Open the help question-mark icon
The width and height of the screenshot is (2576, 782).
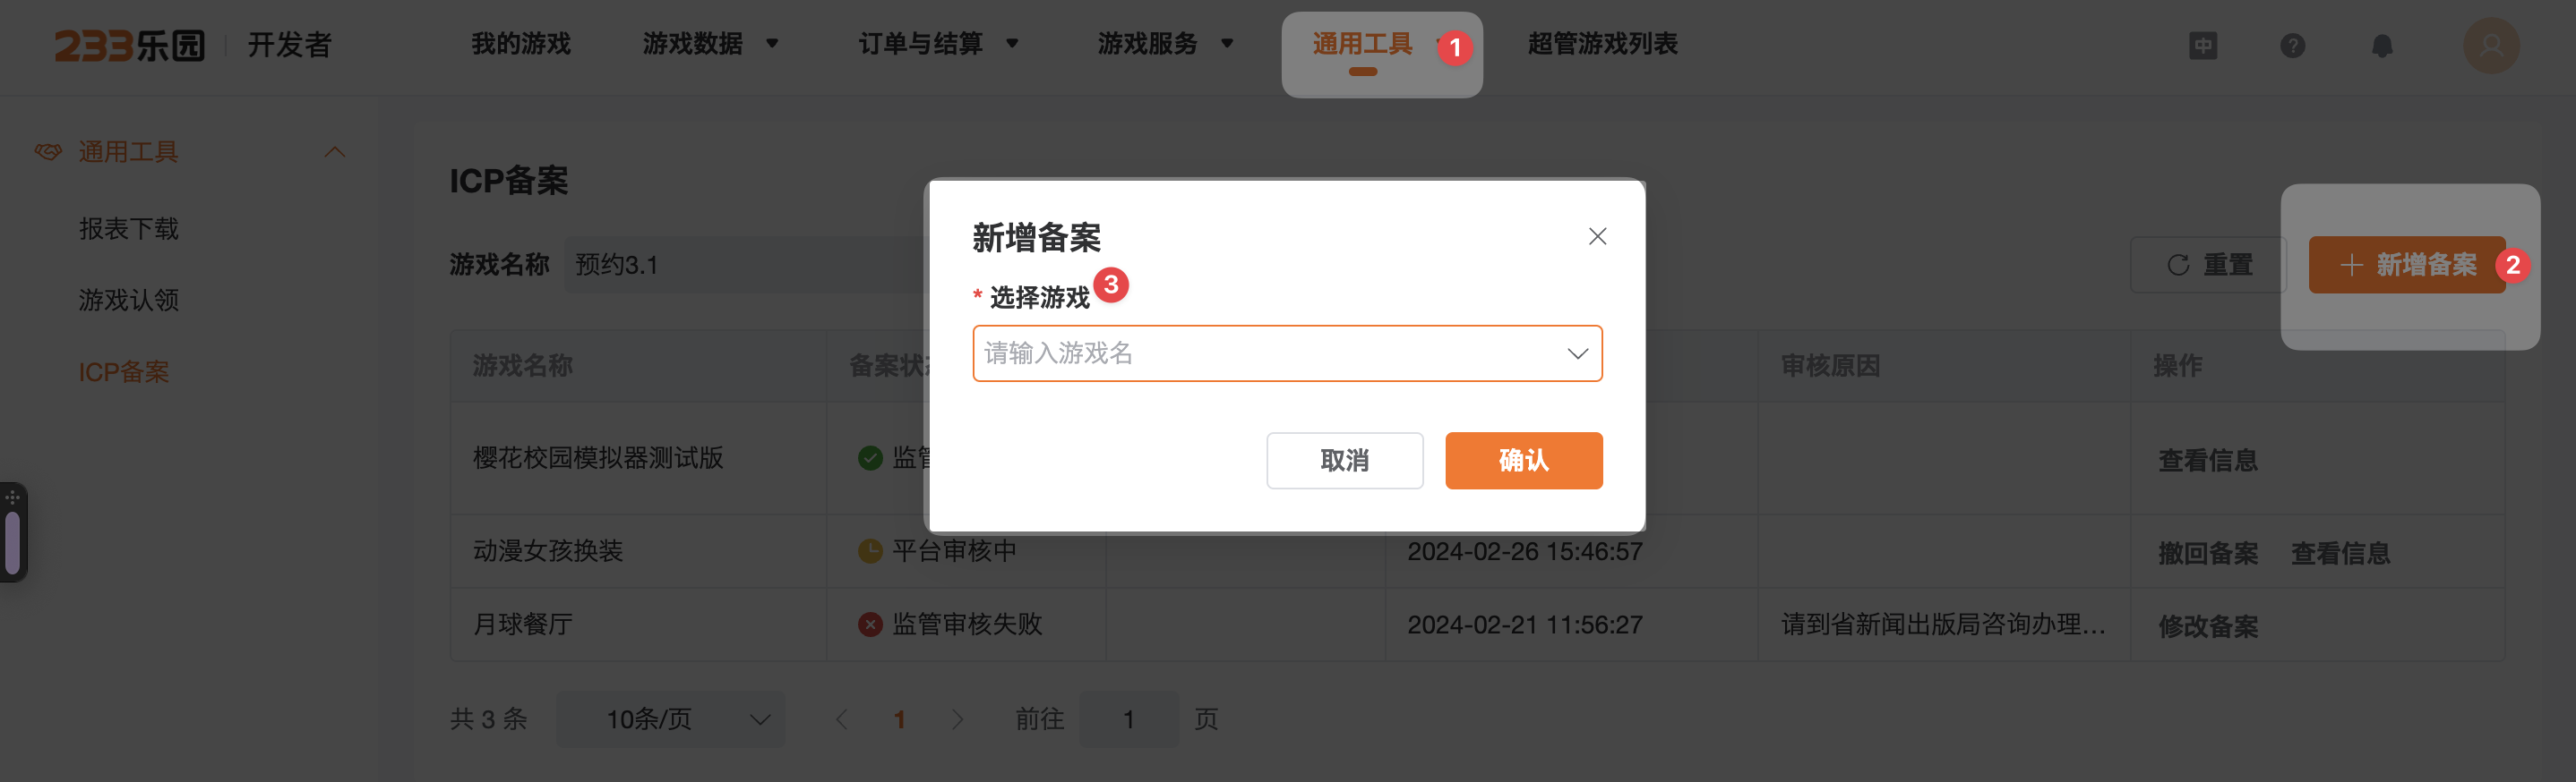click(2293, 45)
